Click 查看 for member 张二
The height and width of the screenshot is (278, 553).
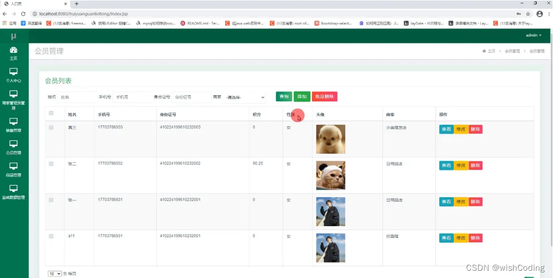point(446,165)
